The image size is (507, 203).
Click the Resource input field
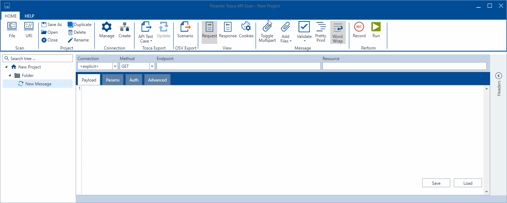(x=405, y=66)
